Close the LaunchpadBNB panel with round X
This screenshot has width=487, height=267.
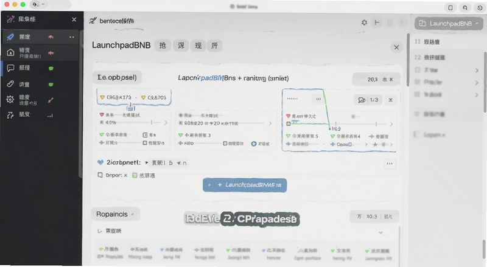(396, 47)
